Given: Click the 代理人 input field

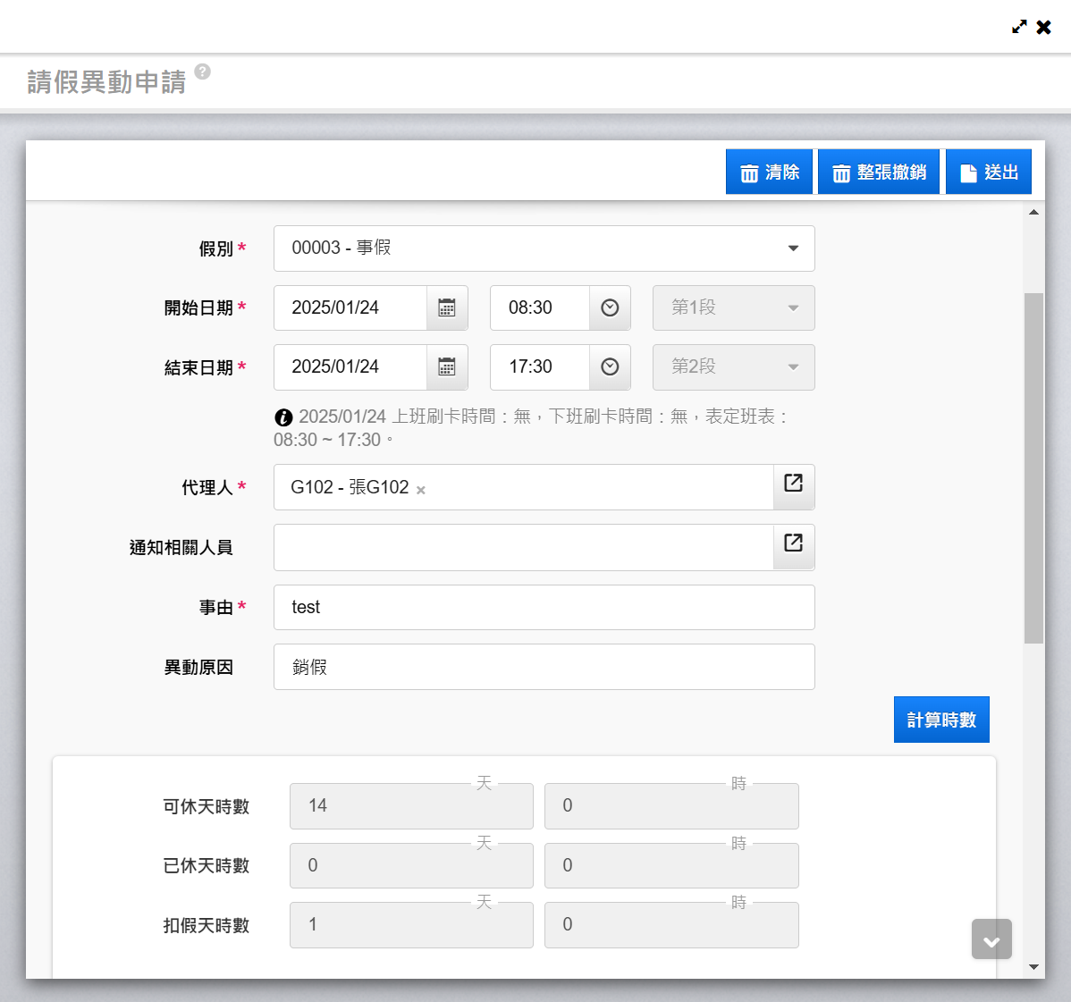Looking at the screenshot, I should point(523,487).
